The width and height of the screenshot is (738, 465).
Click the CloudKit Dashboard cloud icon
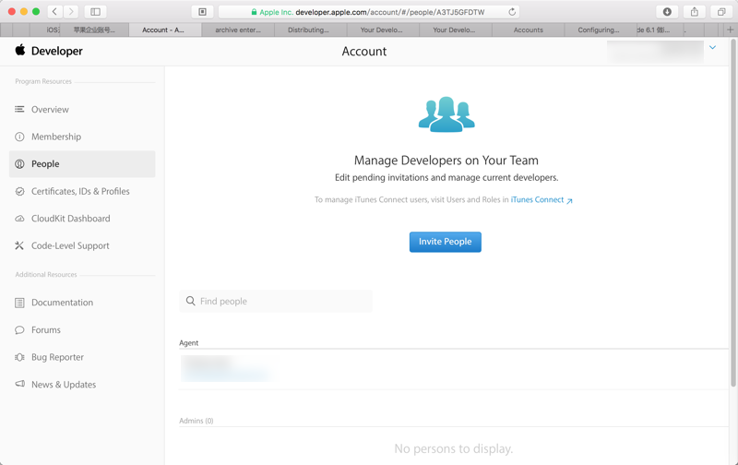(19, 219)
